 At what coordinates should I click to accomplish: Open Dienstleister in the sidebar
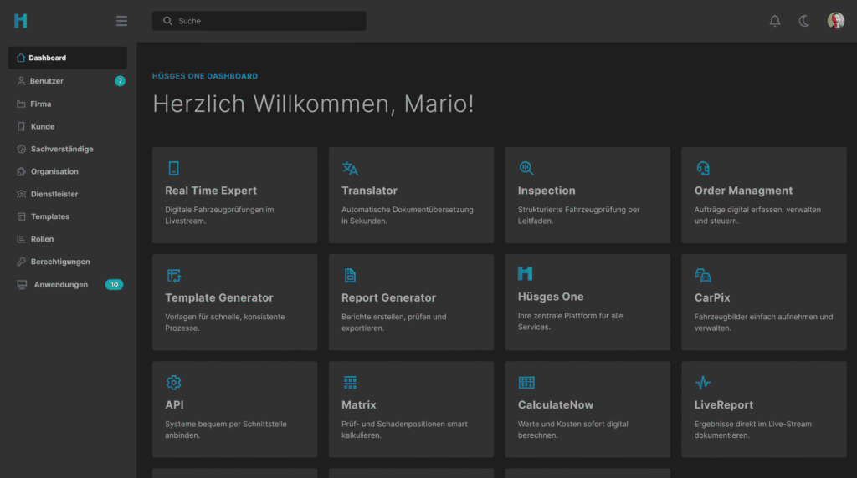[67, 194]
